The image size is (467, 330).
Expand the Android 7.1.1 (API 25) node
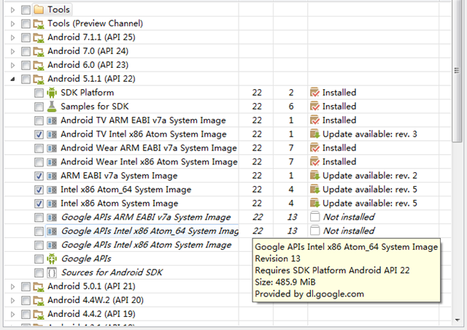(x=12, y=37)
